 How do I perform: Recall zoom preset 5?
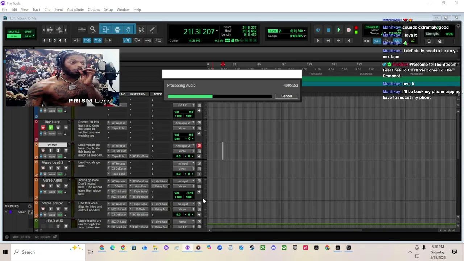pyautogui.click(x=65, y=40)
